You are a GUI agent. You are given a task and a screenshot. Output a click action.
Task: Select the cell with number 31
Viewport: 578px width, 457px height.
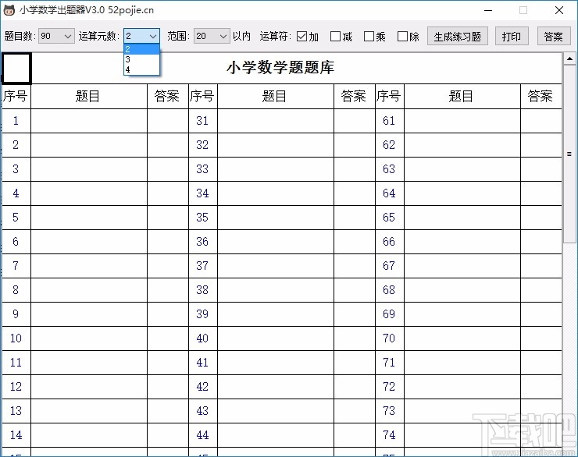click(203, 121)
